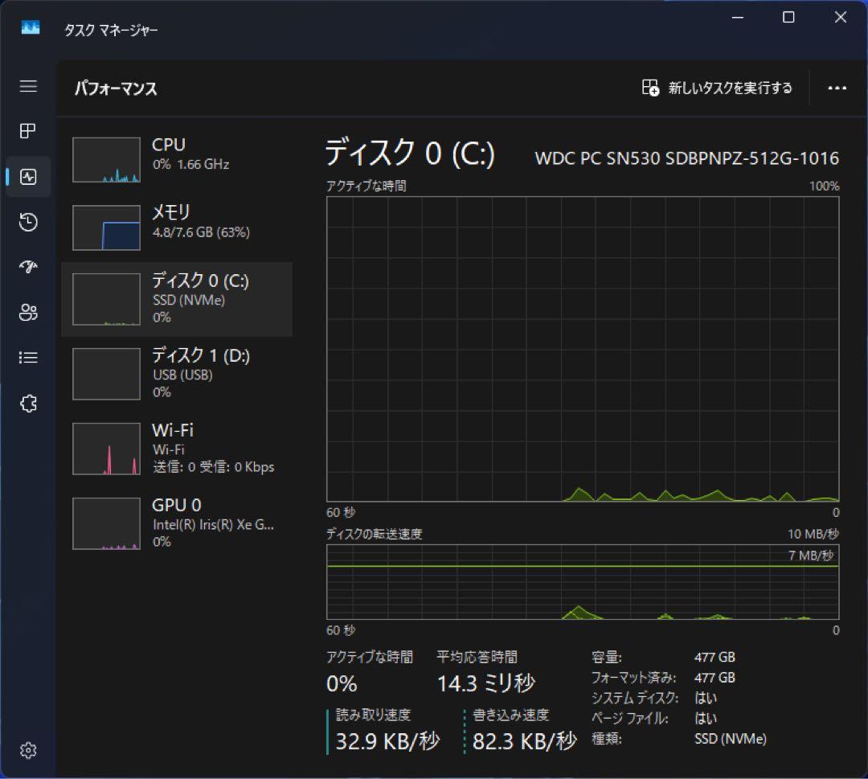Viewport: 868px width, 779px height.
Task: Open Task Manager settings via the gear icon
Action: coord(28,750)
